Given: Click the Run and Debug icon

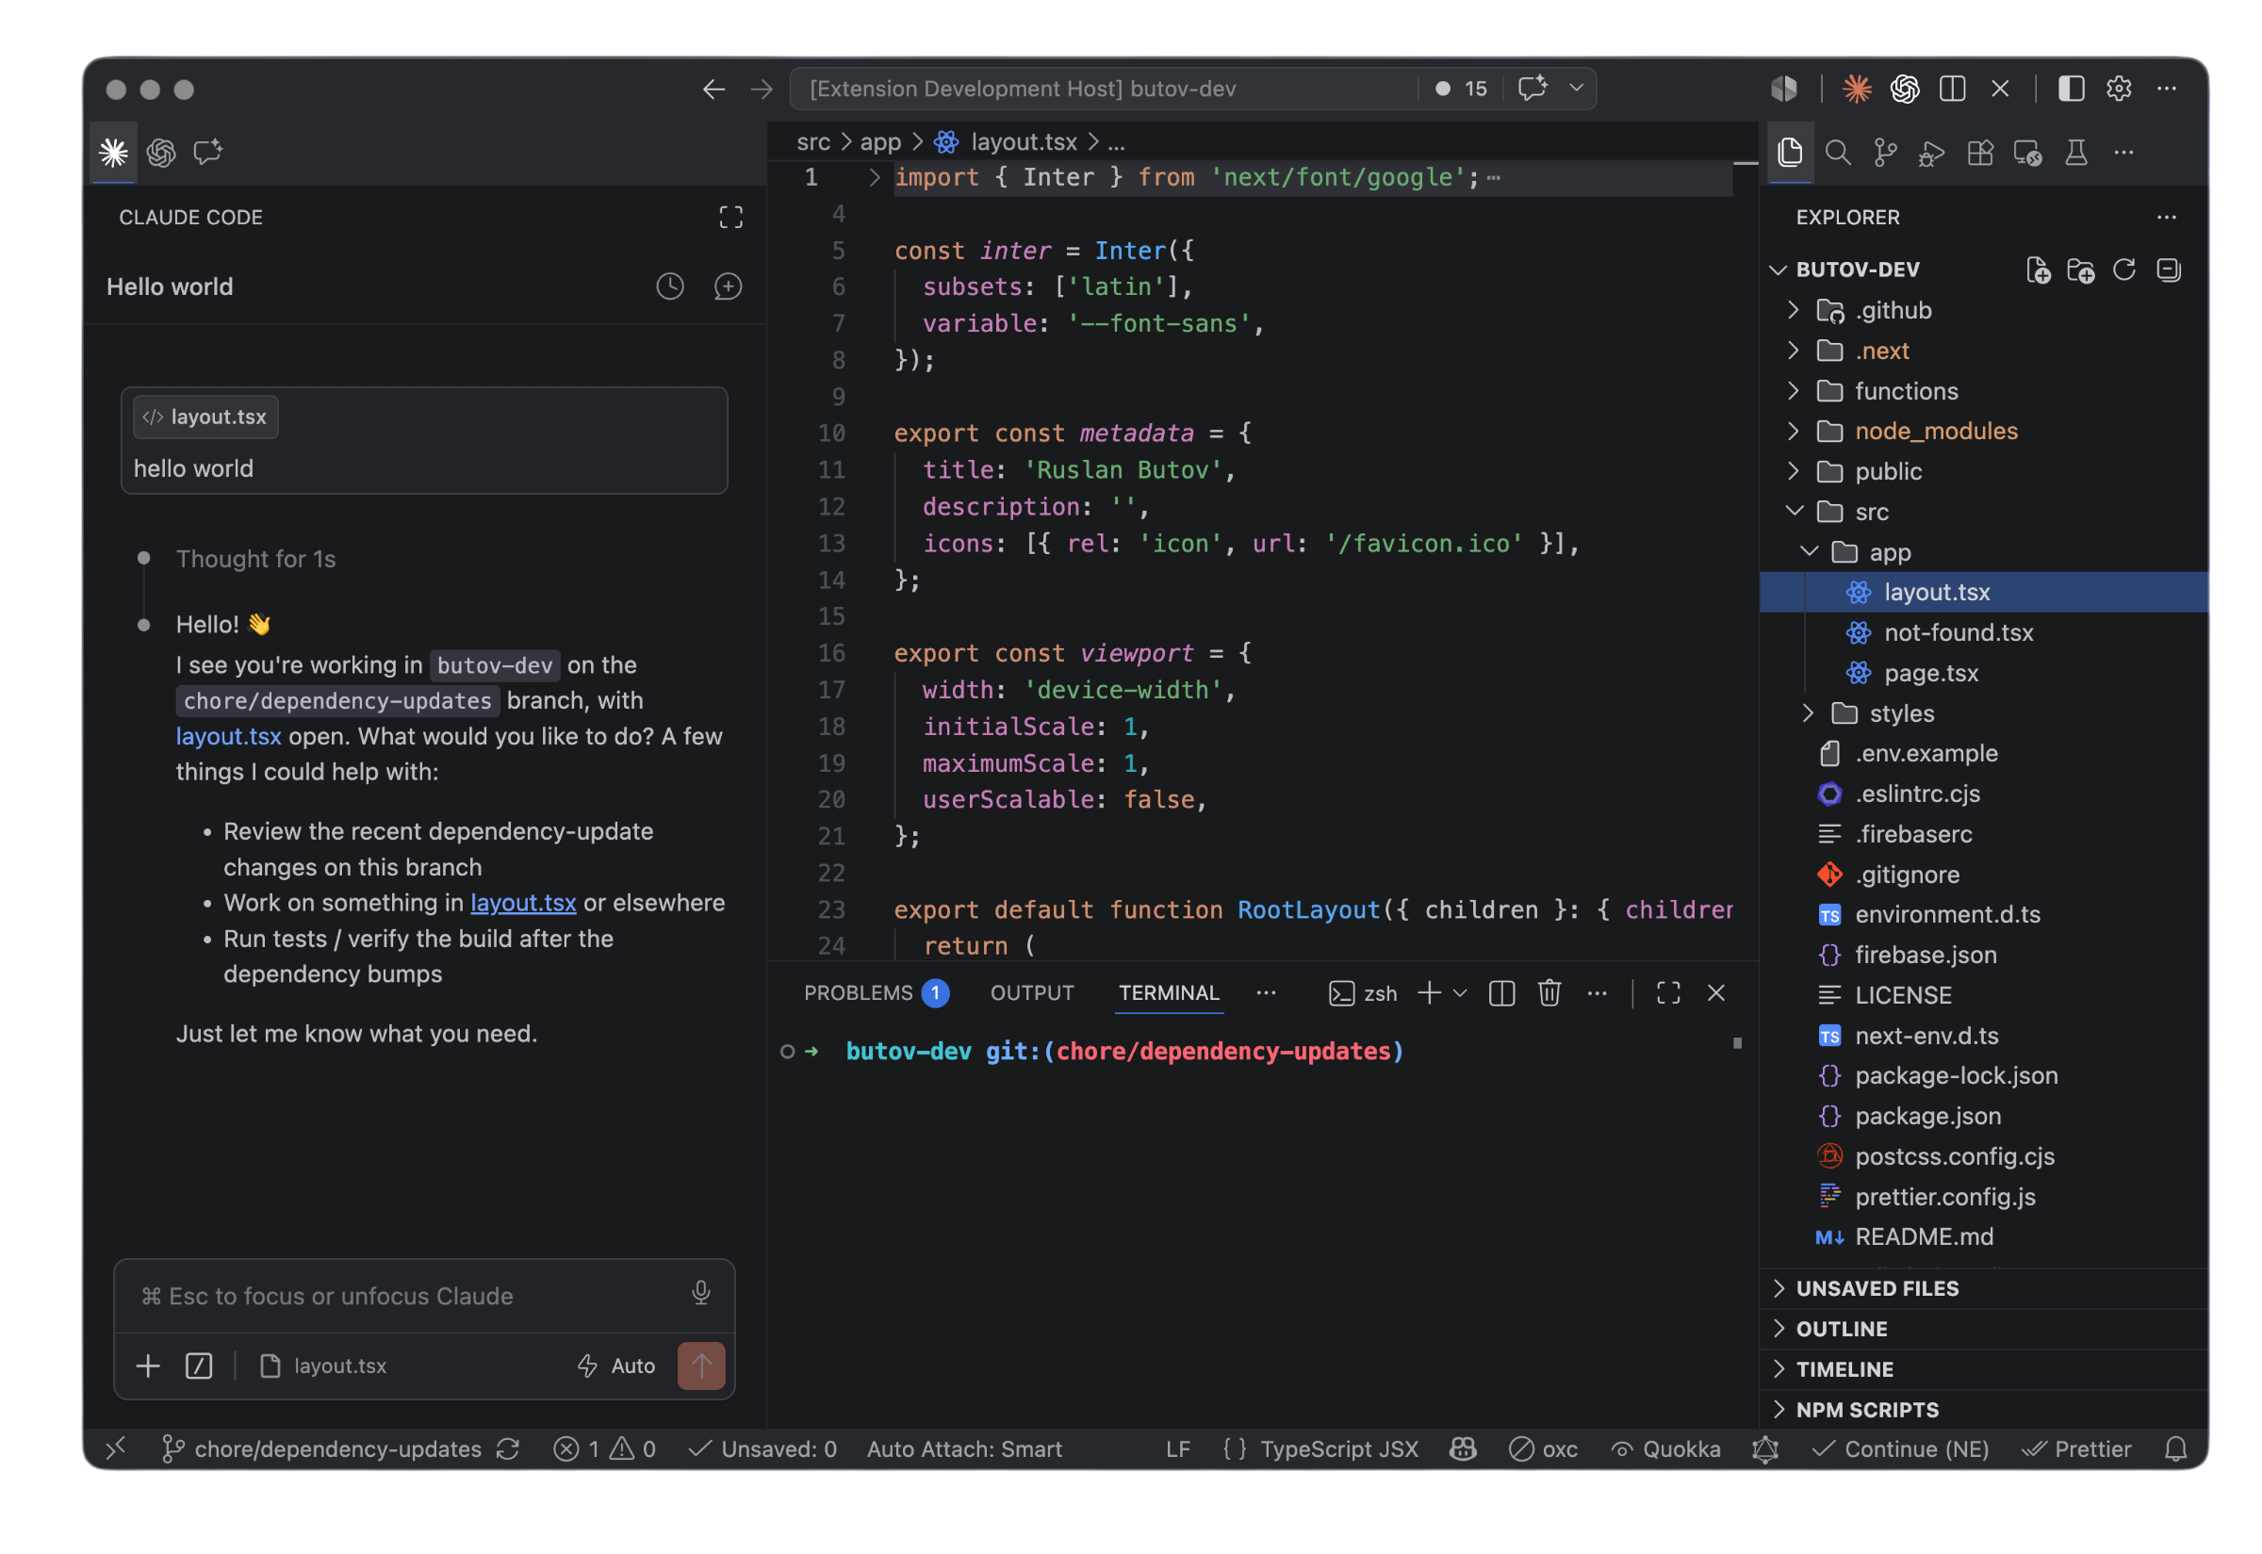Looking at the screenshot, I should click(1932, 153).
